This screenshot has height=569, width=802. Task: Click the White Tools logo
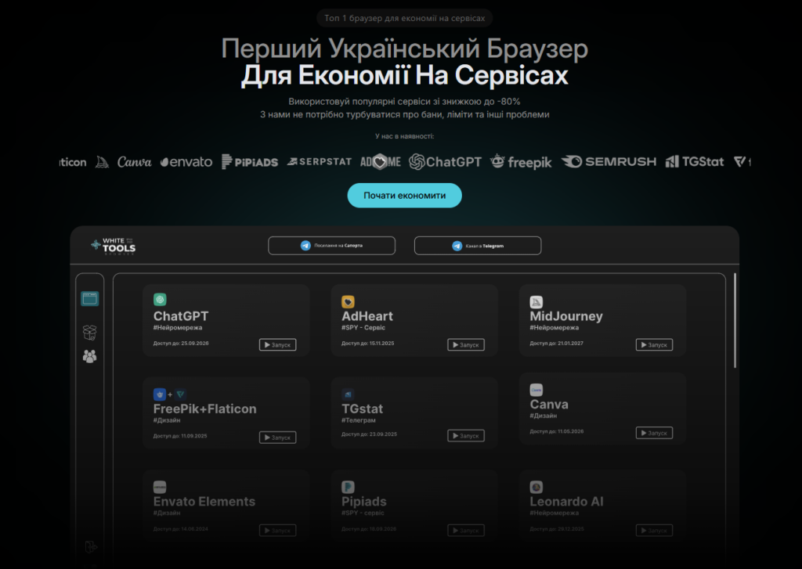(x=113, y=246)
